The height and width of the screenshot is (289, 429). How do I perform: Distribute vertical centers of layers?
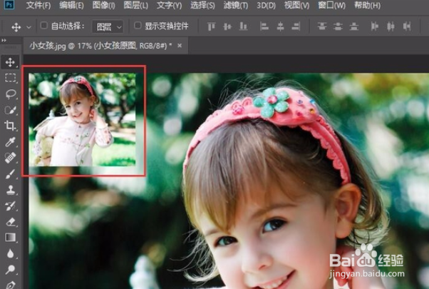pyautogui.click(x=338, y=26)
